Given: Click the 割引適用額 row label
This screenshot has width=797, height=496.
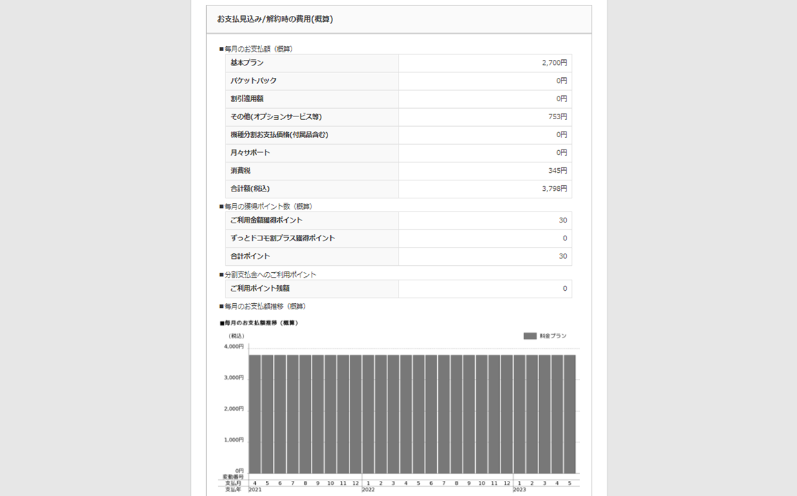Looking at the screenshot, I should (x=247, y=99).
